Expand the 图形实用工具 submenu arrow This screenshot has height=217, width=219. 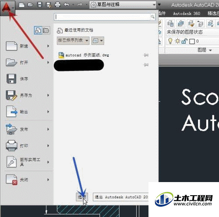click(x=48, y=162)
